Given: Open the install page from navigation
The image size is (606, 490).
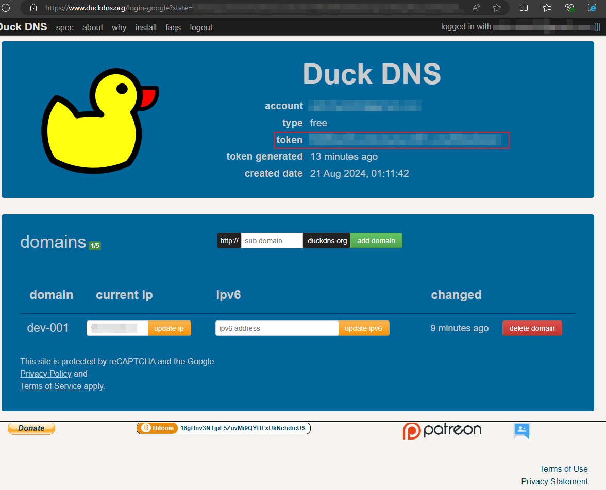Looking at the screenshot, I should [x=146, y=27].
